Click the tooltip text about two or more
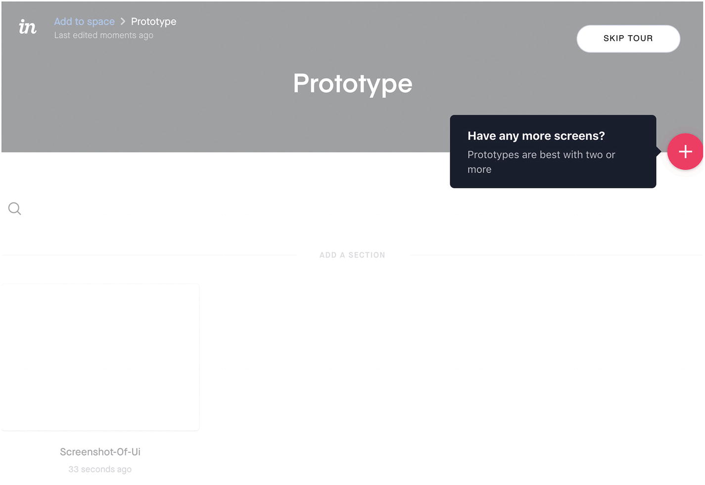The height and width of the screenshot is (485, 705). point(541,162)
